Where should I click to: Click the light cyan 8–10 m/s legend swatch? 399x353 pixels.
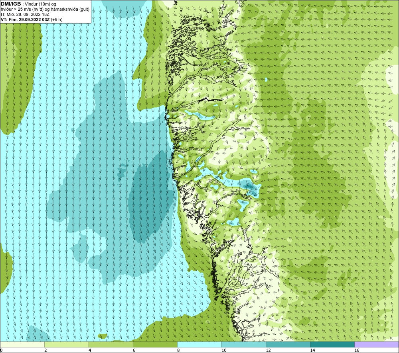pos(199,344)
